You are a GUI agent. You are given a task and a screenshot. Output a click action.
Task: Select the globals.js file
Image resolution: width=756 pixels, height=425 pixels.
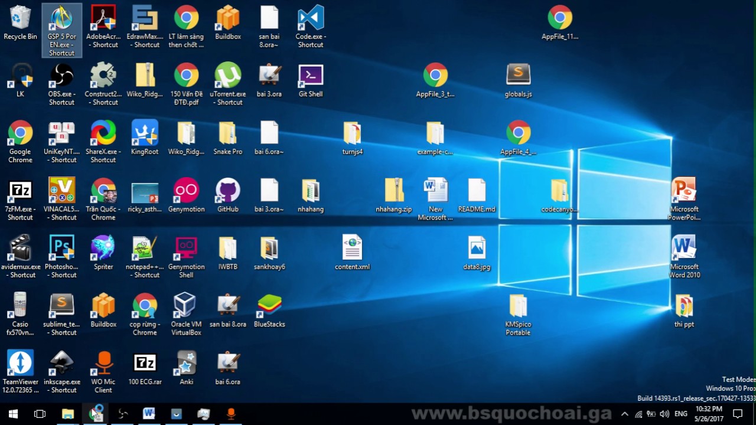518,80
